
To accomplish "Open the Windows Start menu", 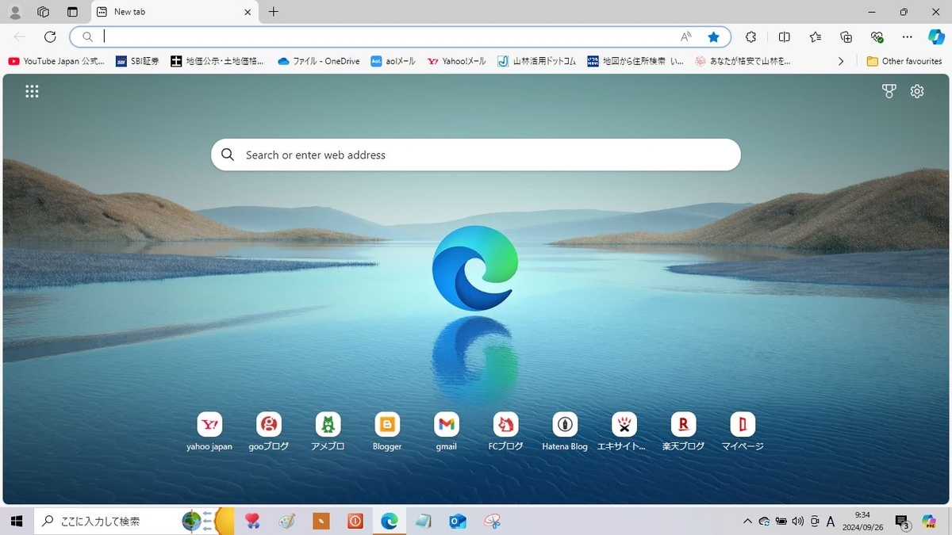I will coord(16,521).
